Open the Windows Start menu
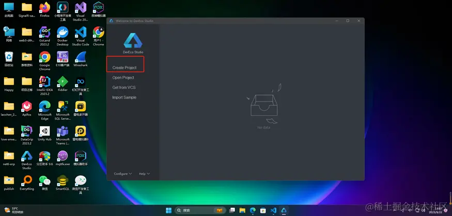The image size is (452, 216). [168, 210]
